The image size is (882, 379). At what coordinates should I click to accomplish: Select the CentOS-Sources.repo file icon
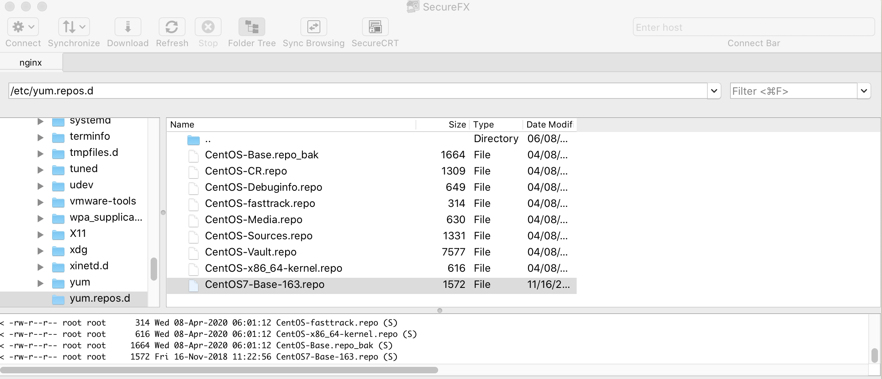[194, 237]
